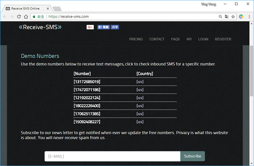This screenshot has height=166, width=254.
Task: Open the LOGIN page
Action: click(x=203, y=39)
